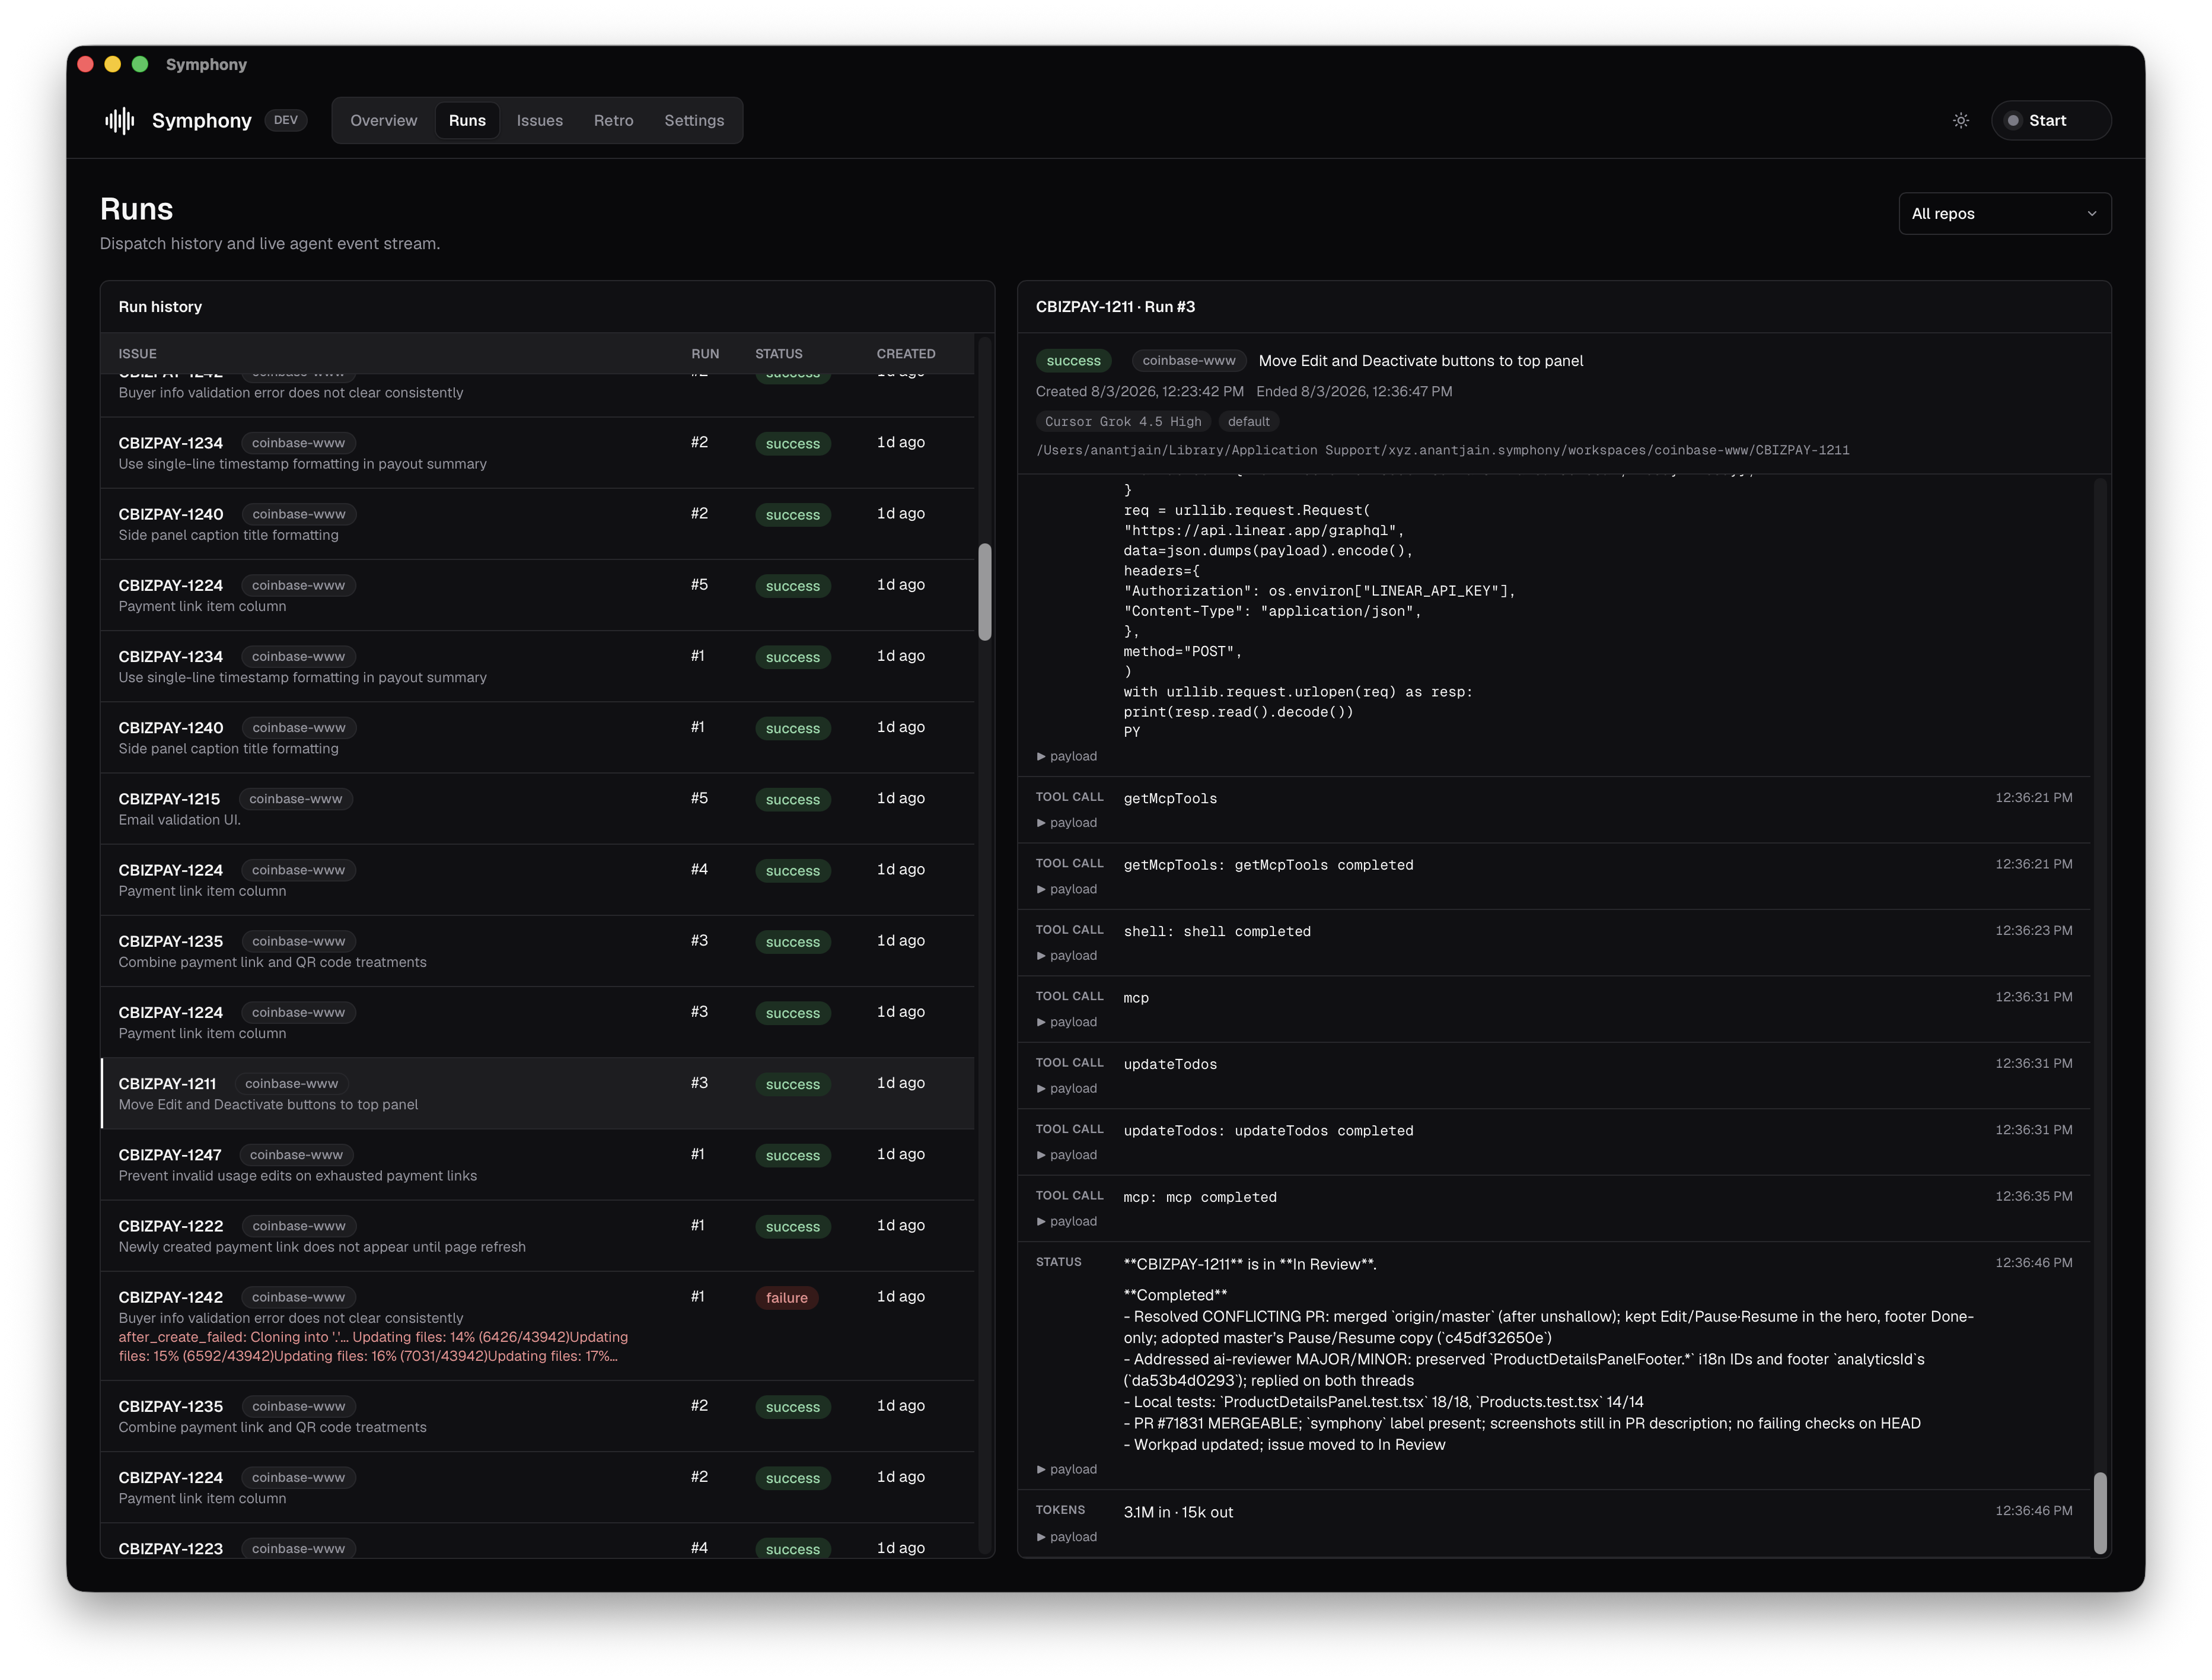Open the All repos dropdown
This screenshot has height=1680, width=2212.
point(2004,213)
